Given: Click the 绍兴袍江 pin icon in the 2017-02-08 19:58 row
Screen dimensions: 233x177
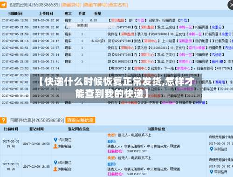Looking at the screenshot, I should click(x=55, y=140).
